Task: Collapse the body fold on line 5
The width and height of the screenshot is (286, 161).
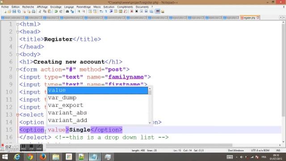Action: click(17, 55)
